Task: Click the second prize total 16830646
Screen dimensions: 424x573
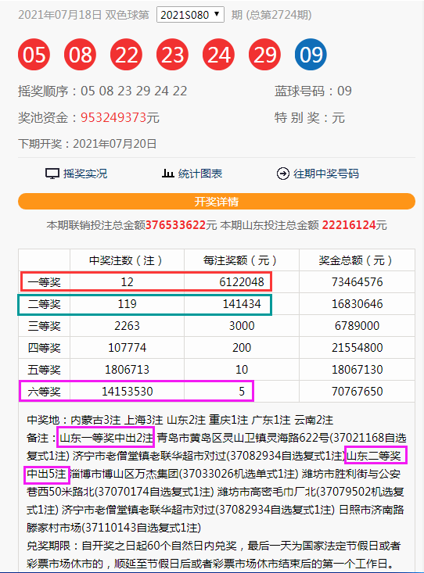Action: tap(357, 304)
